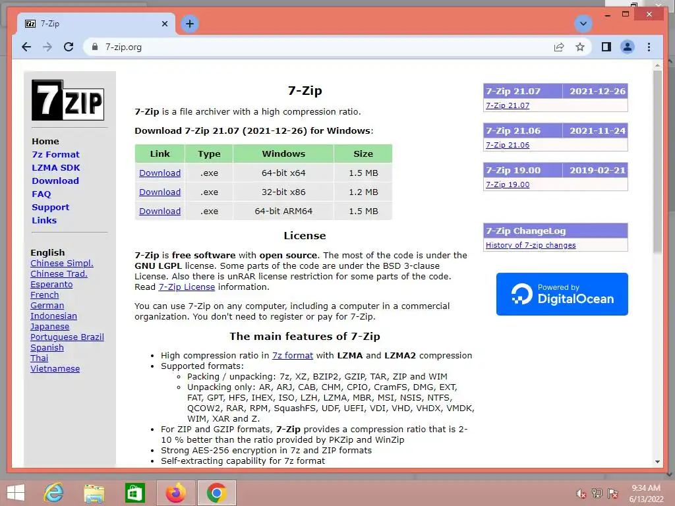The height and width of the screenshot is (506, 675).
Task: Launch Internet Explorer from taskbar
Action: (x=53, y=493)
